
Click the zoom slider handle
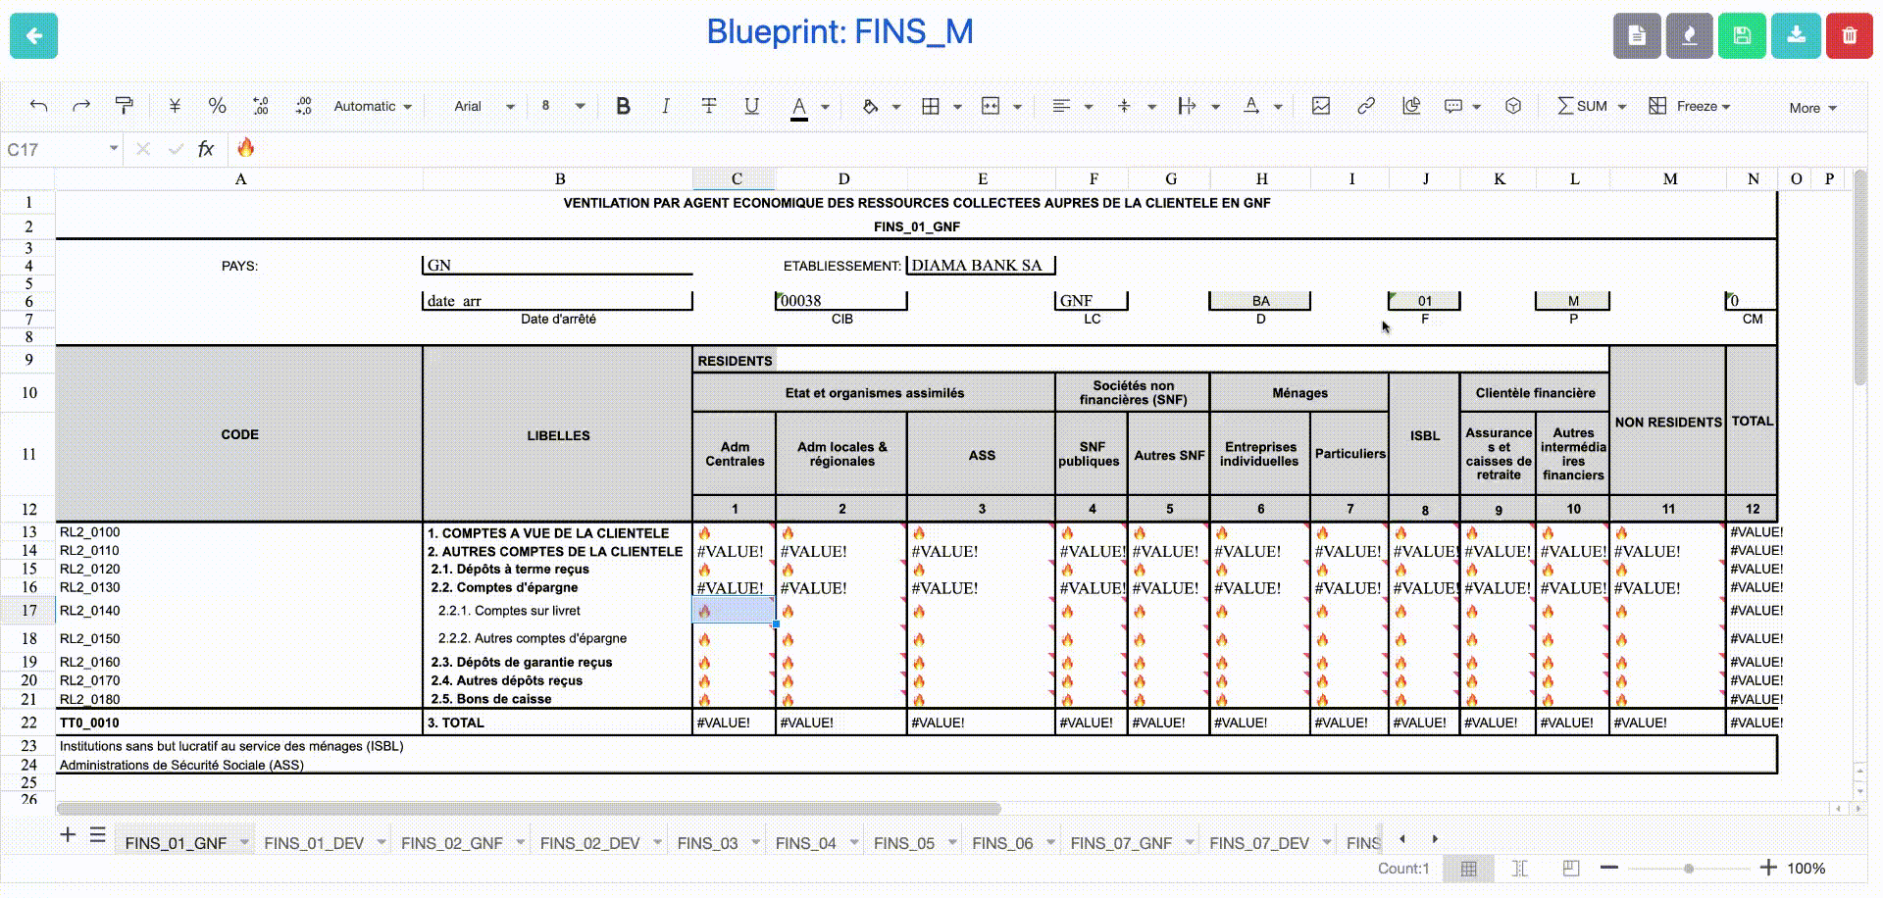[1689, 869]
